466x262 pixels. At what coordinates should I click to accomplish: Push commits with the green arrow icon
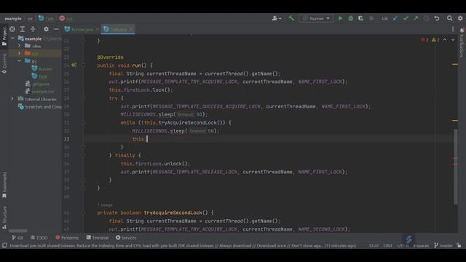tap(416, 18)
